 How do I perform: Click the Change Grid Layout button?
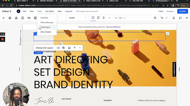tap(44, 48)
